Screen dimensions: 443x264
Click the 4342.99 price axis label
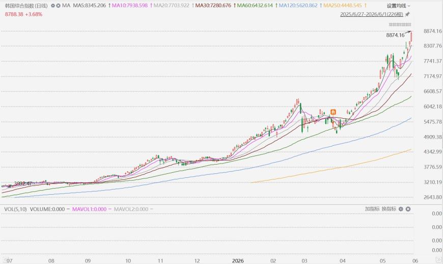point(432,152)
